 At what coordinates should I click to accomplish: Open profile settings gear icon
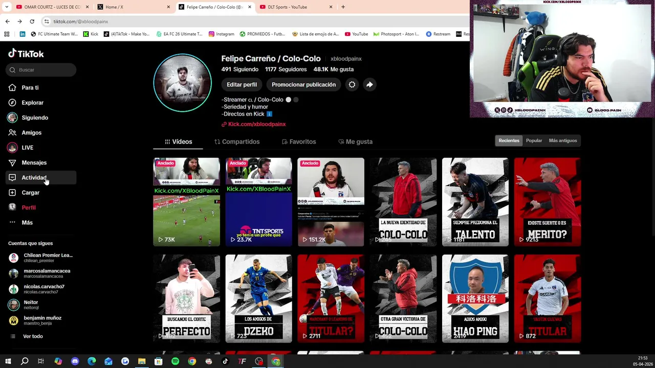click(x=352, y=85)
